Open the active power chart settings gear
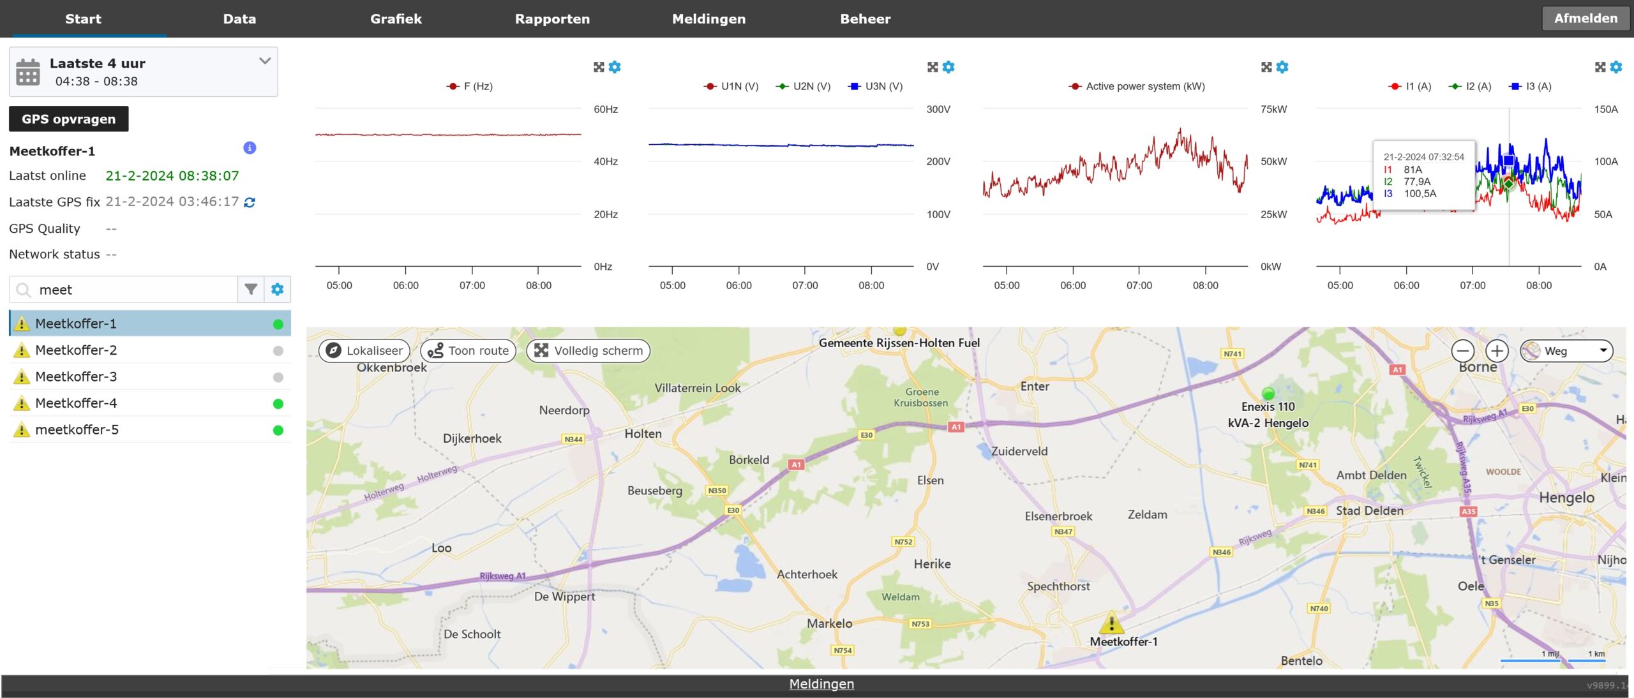Screen dimensions: 1634x698 click(1282, 67)
